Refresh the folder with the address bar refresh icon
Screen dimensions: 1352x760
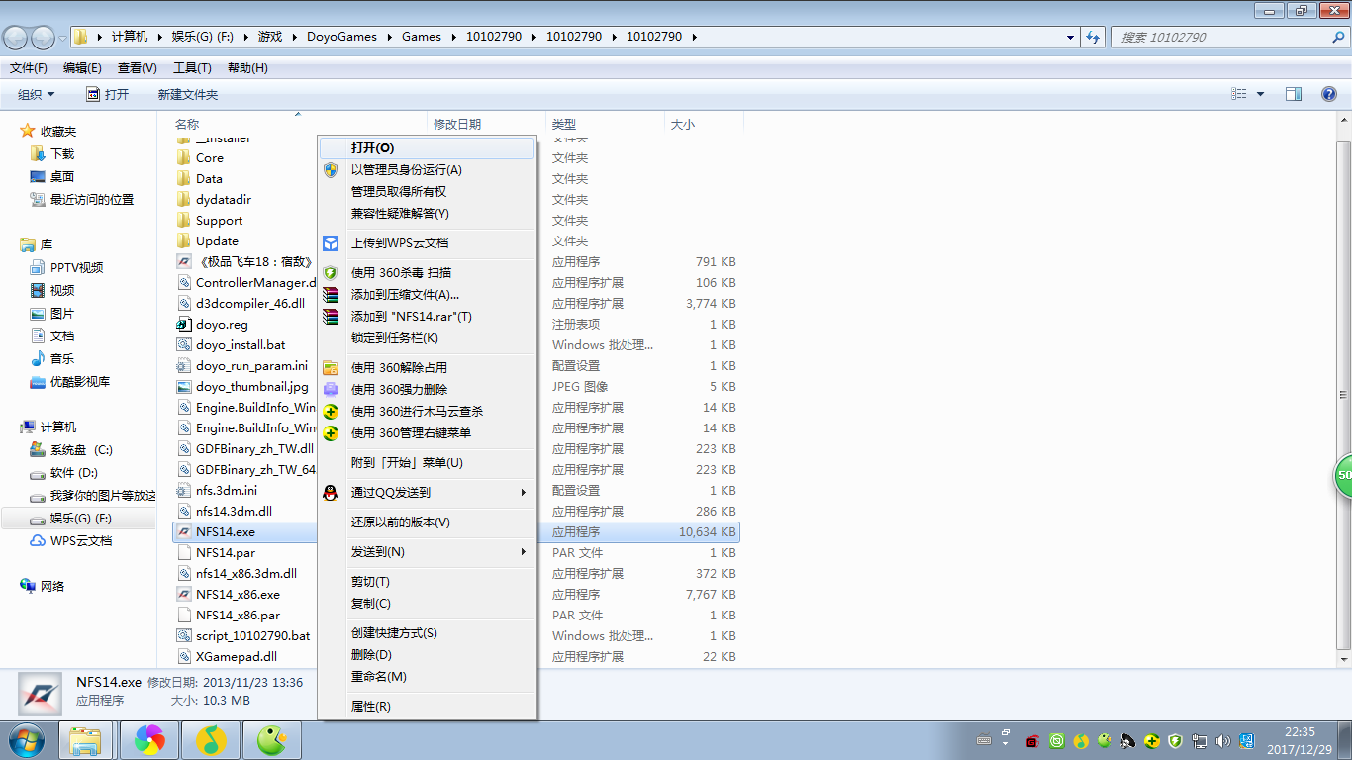point(1093,37)
